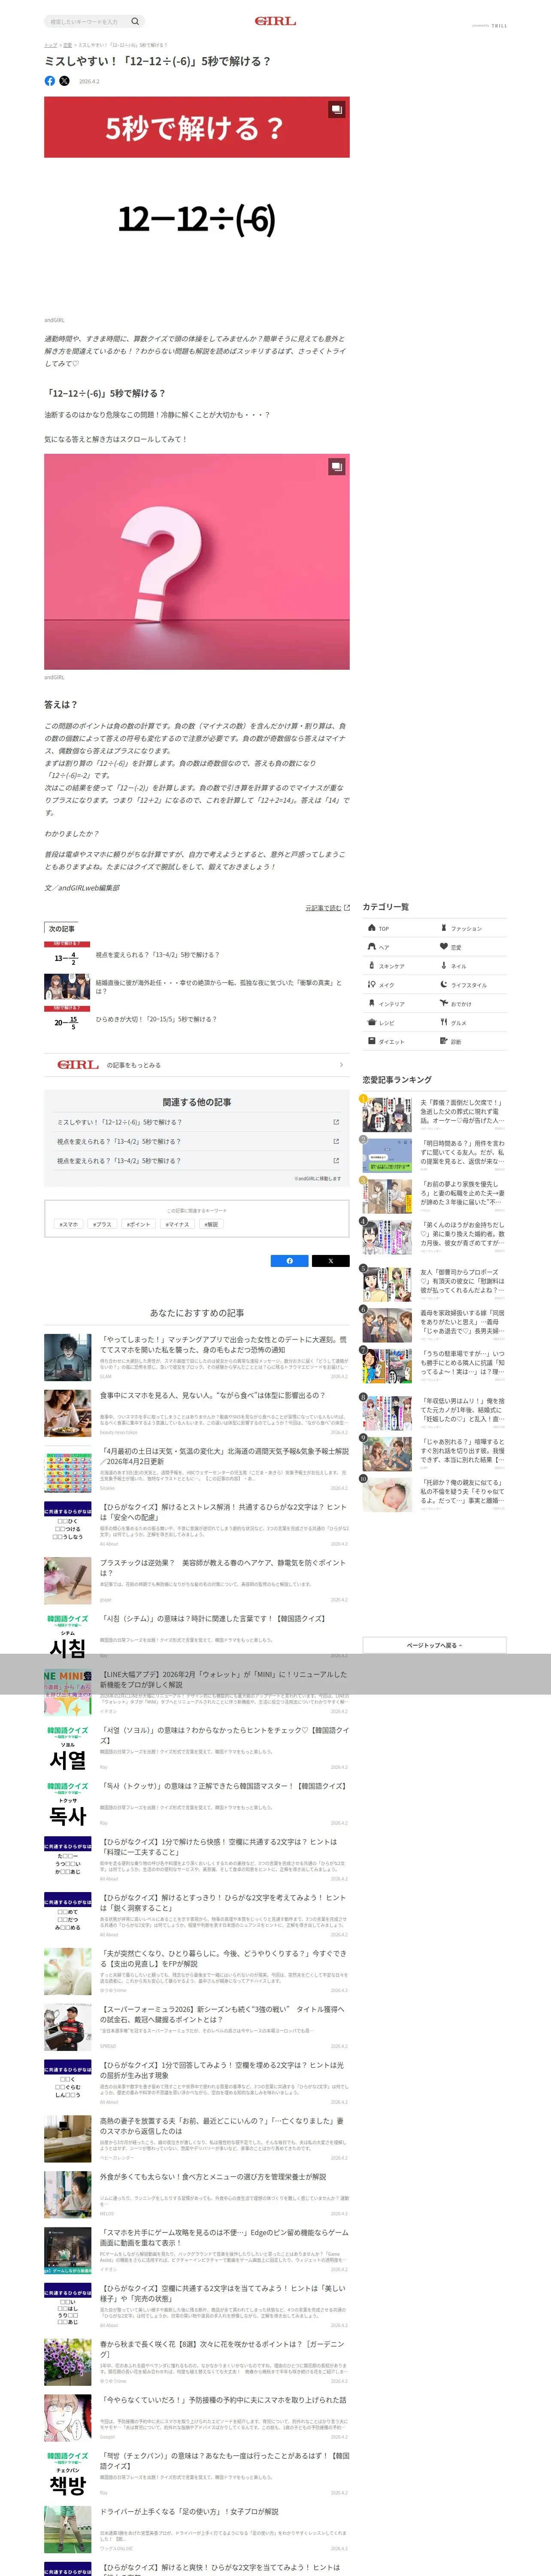Select the #ポイント keyword tag

point(139,1224)
